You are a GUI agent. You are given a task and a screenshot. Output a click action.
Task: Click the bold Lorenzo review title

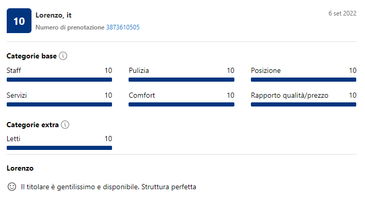20,168
